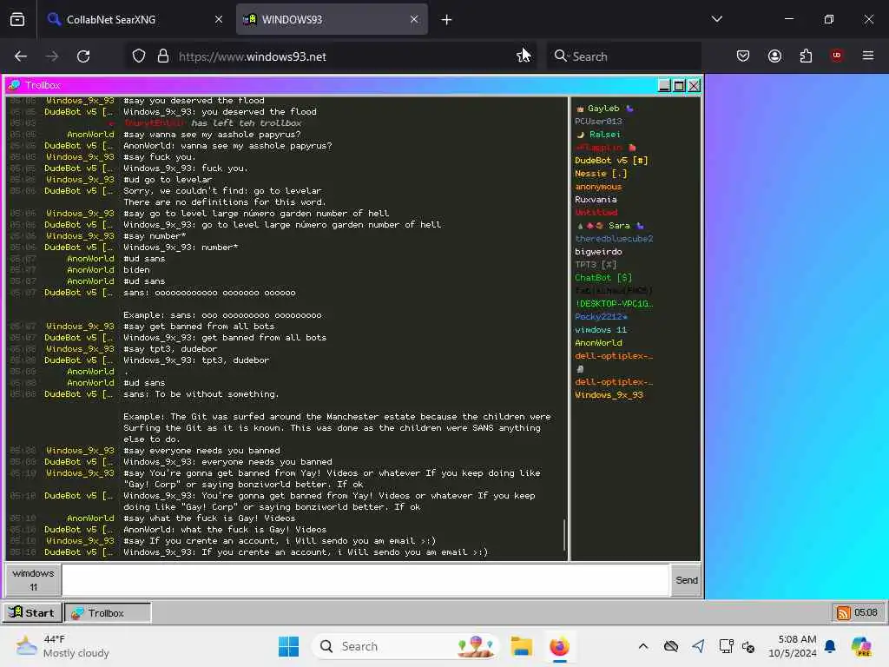
Task: Expand the list all tabs dropdown
Action: (x=716, y=19)
